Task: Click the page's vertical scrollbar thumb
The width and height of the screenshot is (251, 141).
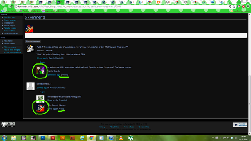Action: coord(249,104)
